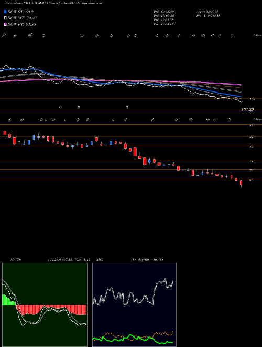Screen dimensions: 262x347
Task: Click the Pre C: 63.48 value
Action: (163, 24)
